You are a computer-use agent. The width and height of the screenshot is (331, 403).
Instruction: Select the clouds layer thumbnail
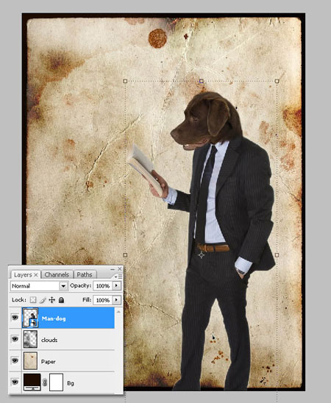[30, 339]
